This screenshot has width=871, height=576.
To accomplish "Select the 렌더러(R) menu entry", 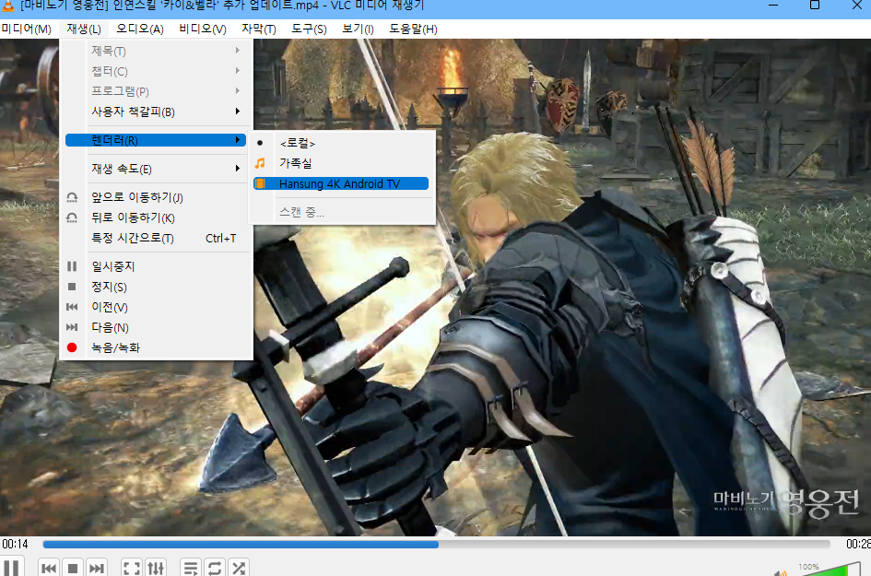I will tap(156, 140).
